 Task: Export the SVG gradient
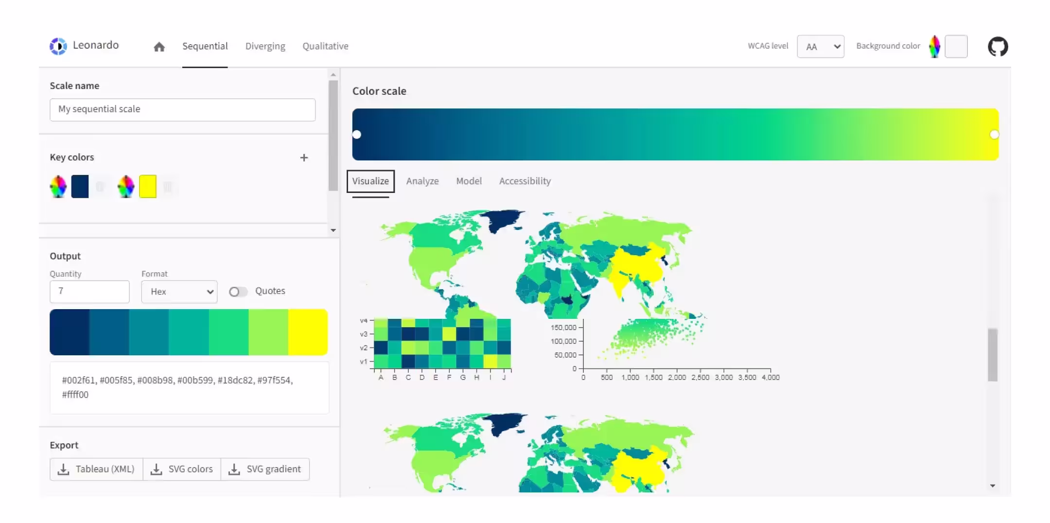(x=265, y=469)
